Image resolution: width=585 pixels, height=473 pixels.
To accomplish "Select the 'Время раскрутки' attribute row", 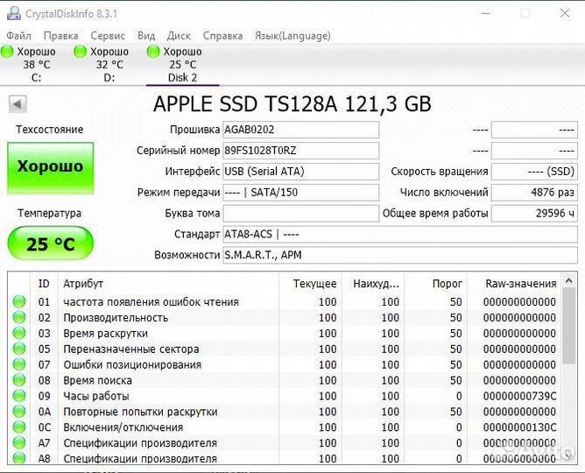I will (x=285, y=333).
